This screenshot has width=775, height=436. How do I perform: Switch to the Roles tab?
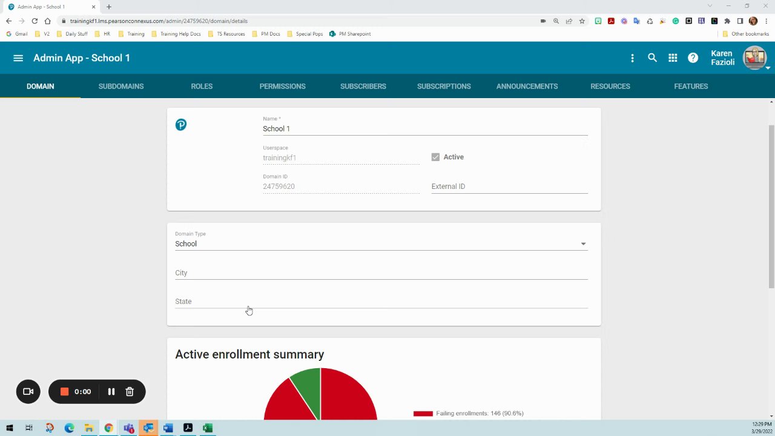tap(202, 86)
